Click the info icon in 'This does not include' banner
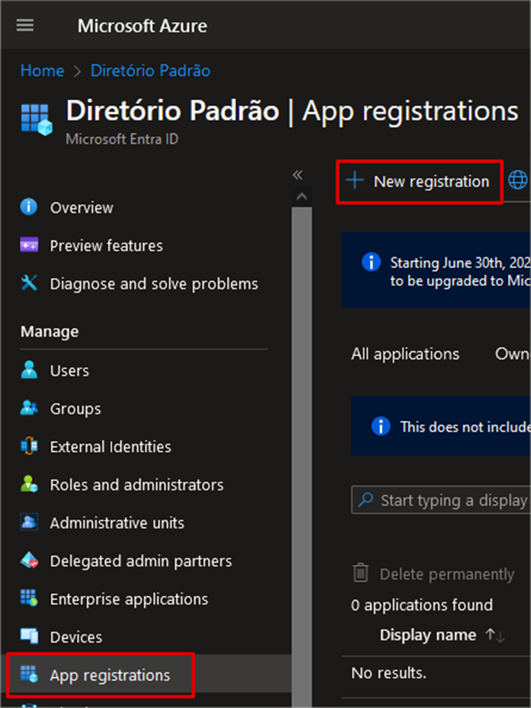Image resolution: width=531 pixels, height=708 pixels. click(x=380, y=426)
